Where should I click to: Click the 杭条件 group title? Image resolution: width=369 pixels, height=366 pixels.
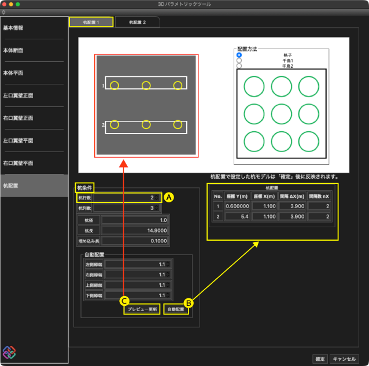(x=84, y=188)
